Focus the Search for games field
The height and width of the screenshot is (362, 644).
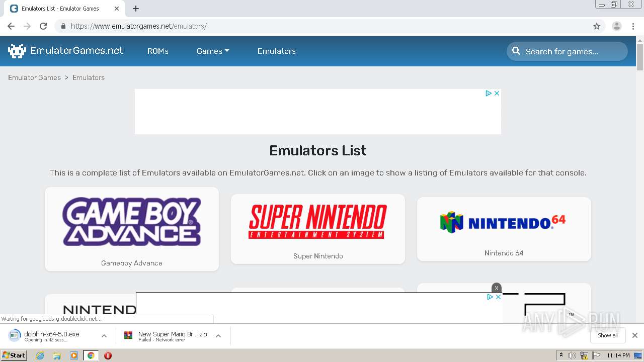pos(567,51)
